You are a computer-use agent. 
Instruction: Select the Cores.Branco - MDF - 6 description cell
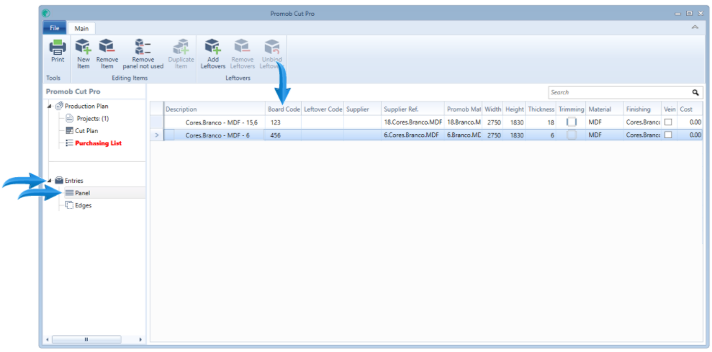point(215,135)
